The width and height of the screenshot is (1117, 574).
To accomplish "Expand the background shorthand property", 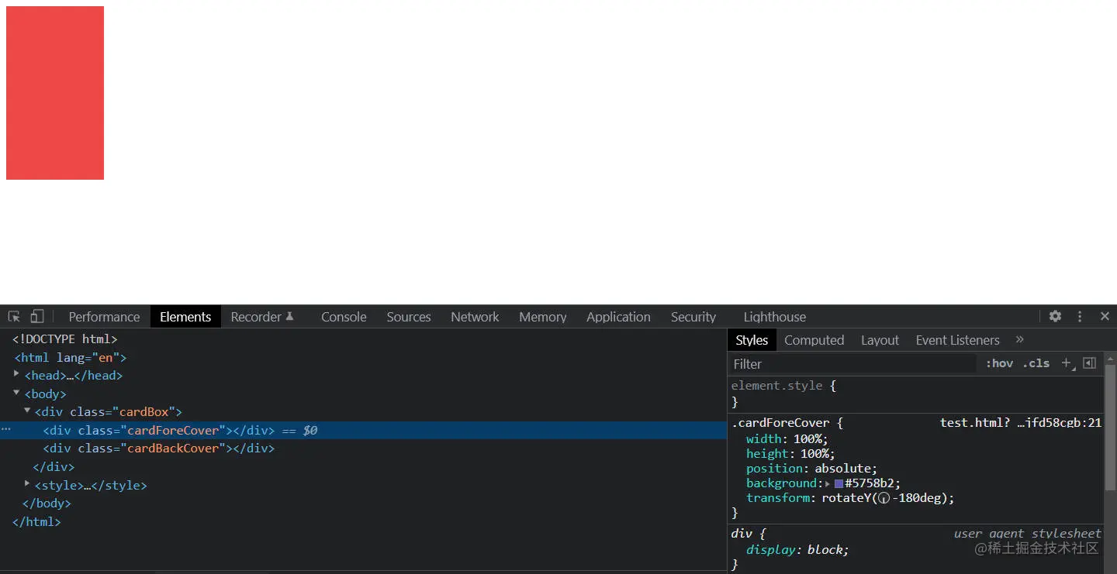I will tap(828, 483).
